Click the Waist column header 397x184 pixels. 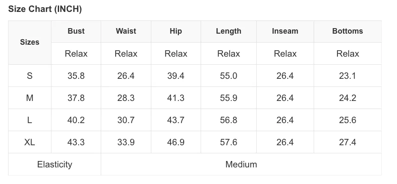click(126, 31)
